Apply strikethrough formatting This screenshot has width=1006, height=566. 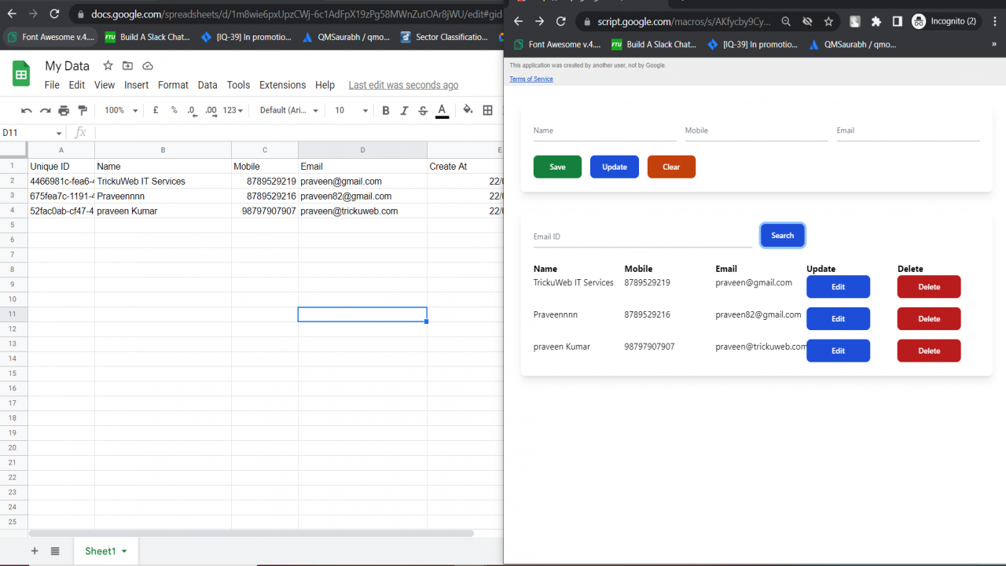coord(424,111)
